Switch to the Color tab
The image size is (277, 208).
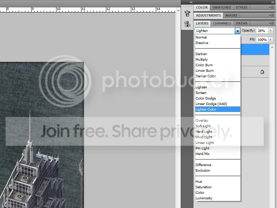[x=202, y=7]
